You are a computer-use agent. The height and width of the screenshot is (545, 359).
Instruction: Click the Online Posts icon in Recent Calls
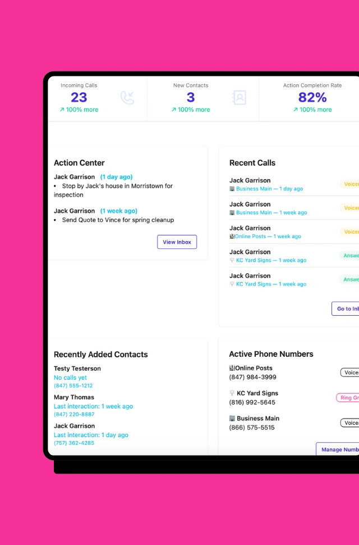pos(232,237)
